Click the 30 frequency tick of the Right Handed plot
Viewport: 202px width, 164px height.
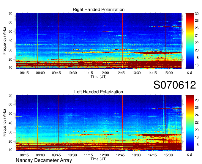pyautogui.click(x=10, y=50)
